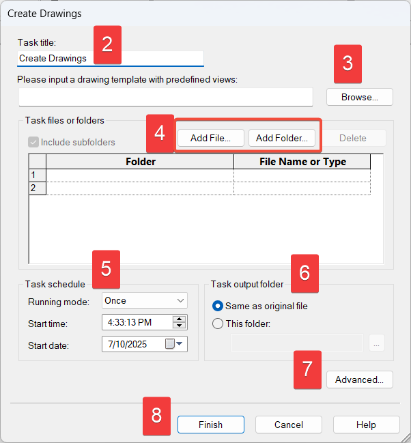Open Help for this dialog
The height and width of the screenshot is (443, 411).
tap(367, 425)
